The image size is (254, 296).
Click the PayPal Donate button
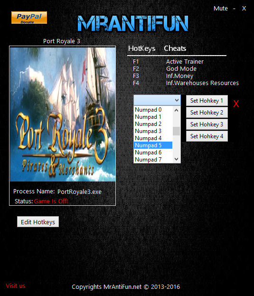29,18
